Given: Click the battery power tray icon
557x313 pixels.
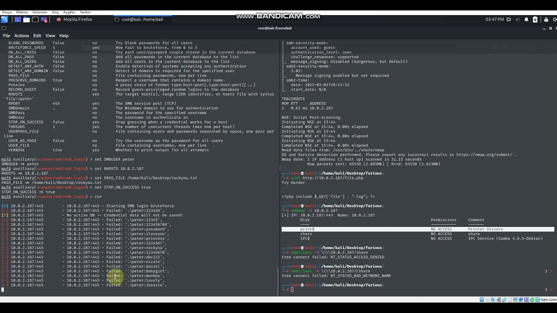Looking at the screenshot, I should (x=535, y=20).
